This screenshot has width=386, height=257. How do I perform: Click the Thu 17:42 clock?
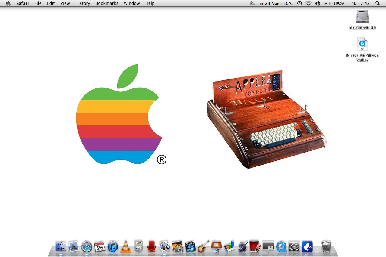(359, 3)
